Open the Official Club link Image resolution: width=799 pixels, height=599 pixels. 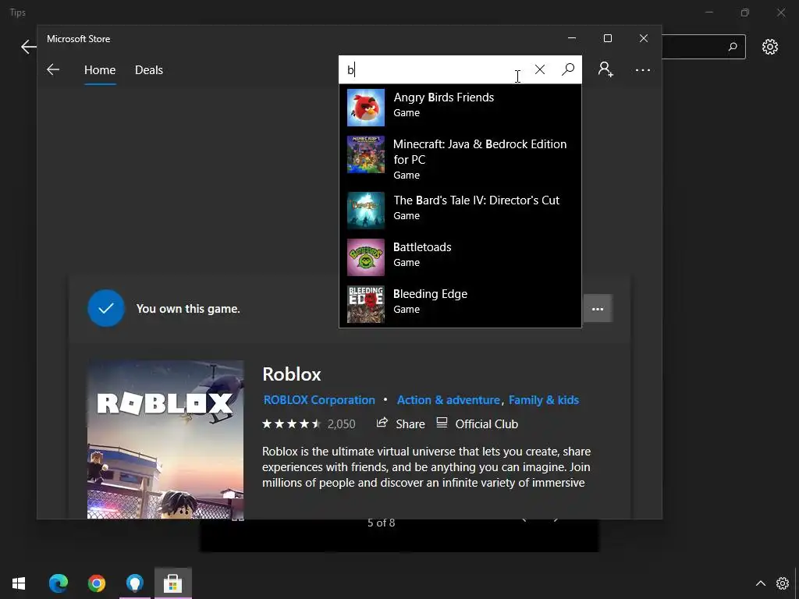click(487, 424)
